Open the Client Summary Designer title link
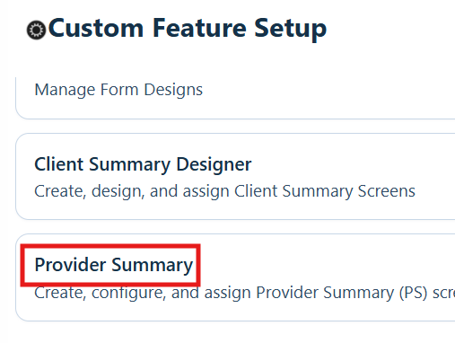 click(143, 164)
